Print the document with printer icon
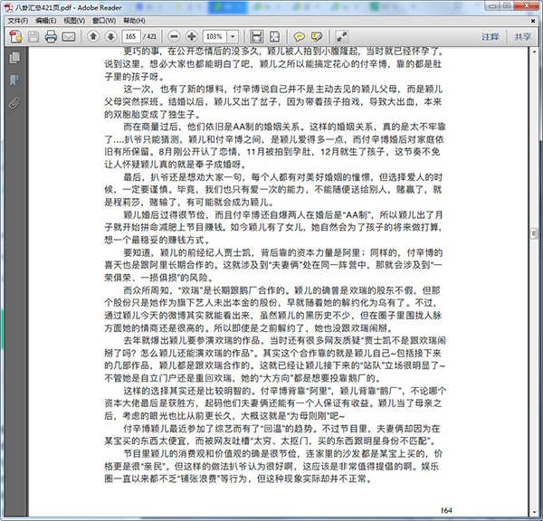The image size is (543, 521). [51, 36]
